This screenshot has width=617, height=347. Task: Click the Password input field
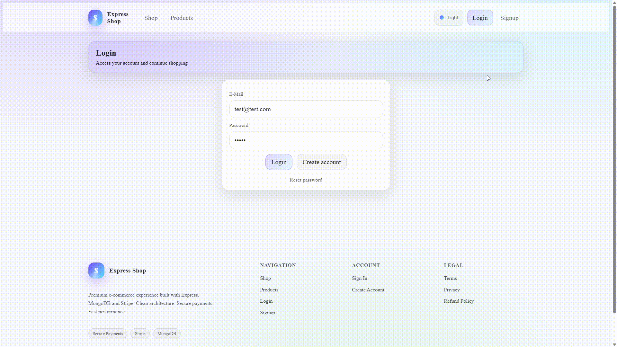pyautogui.click(x=306, y=140)
